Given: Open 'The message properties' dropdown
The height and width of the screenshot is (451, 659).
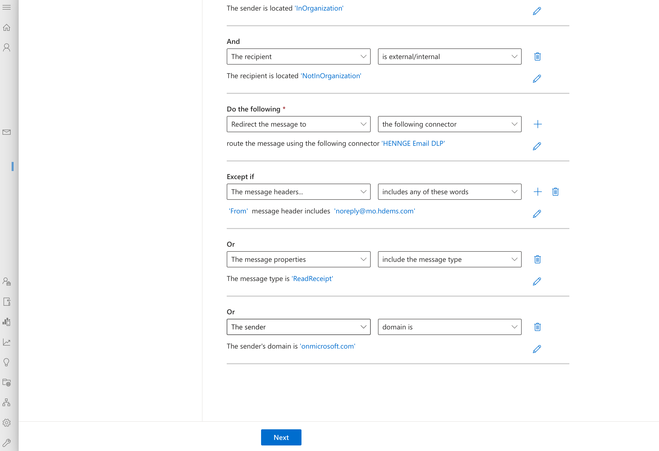Looking at the screenshot, I should 298,260.
